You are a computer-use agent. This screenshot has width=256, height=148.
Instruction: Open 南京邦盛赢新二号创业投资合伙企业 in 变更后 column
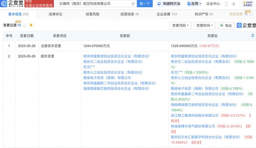point(207,94)
